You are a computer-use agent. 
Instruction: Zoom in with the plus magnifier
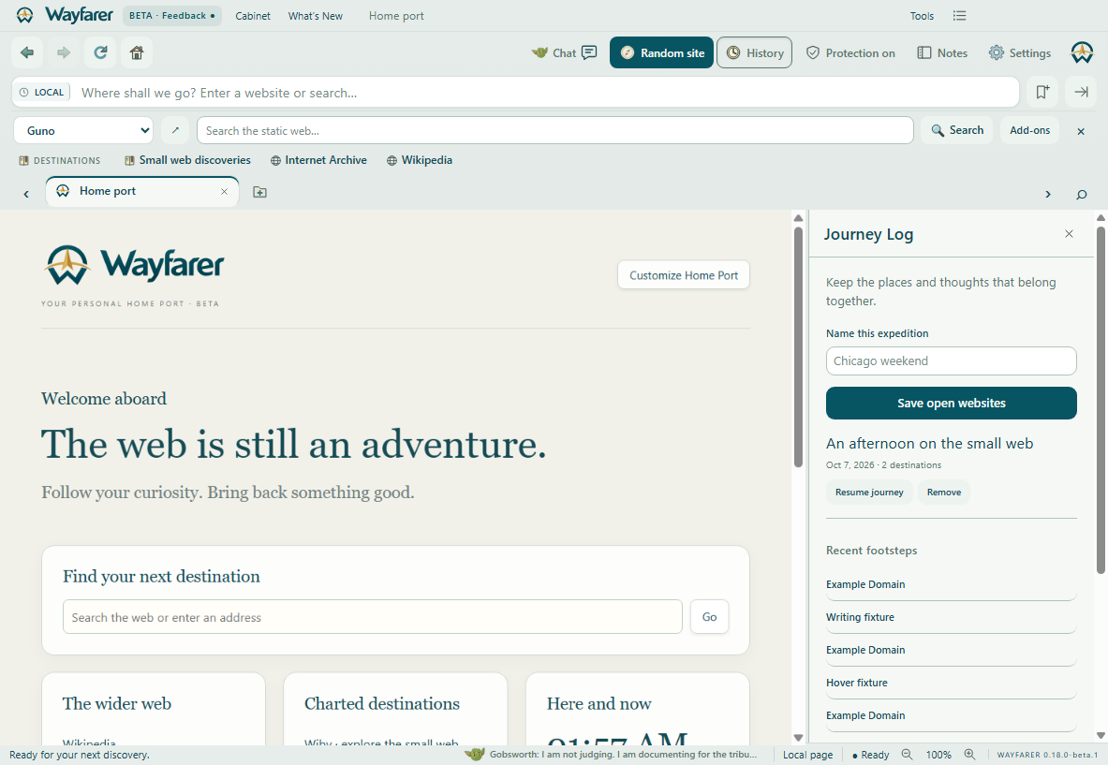click(x=969, y=755)
